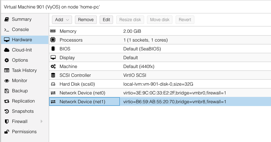
Task: Select the Hard Disk (scsi0) row
Action: (x=77, y=84)
